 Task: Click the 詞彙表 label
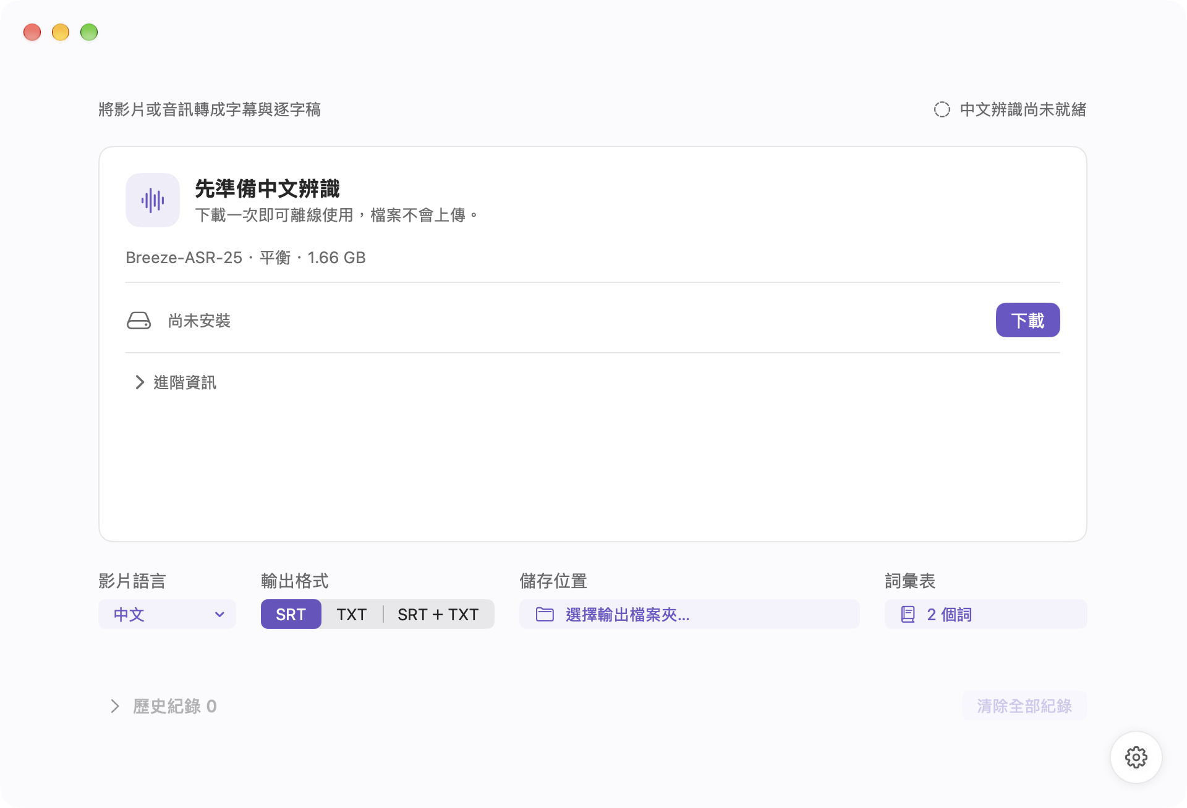coord(910,581)
